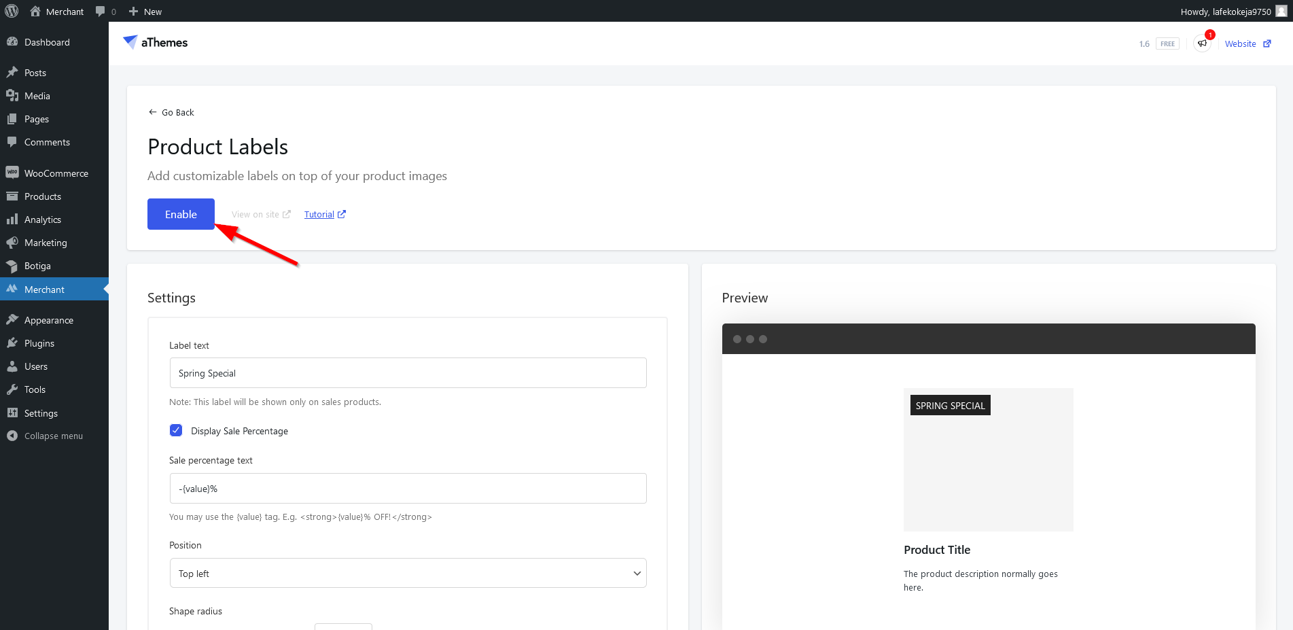The height and width of the screenshot is (630, 1293).
Task: Click the Analytics bar chart icon
Action: tap(12, 220)
